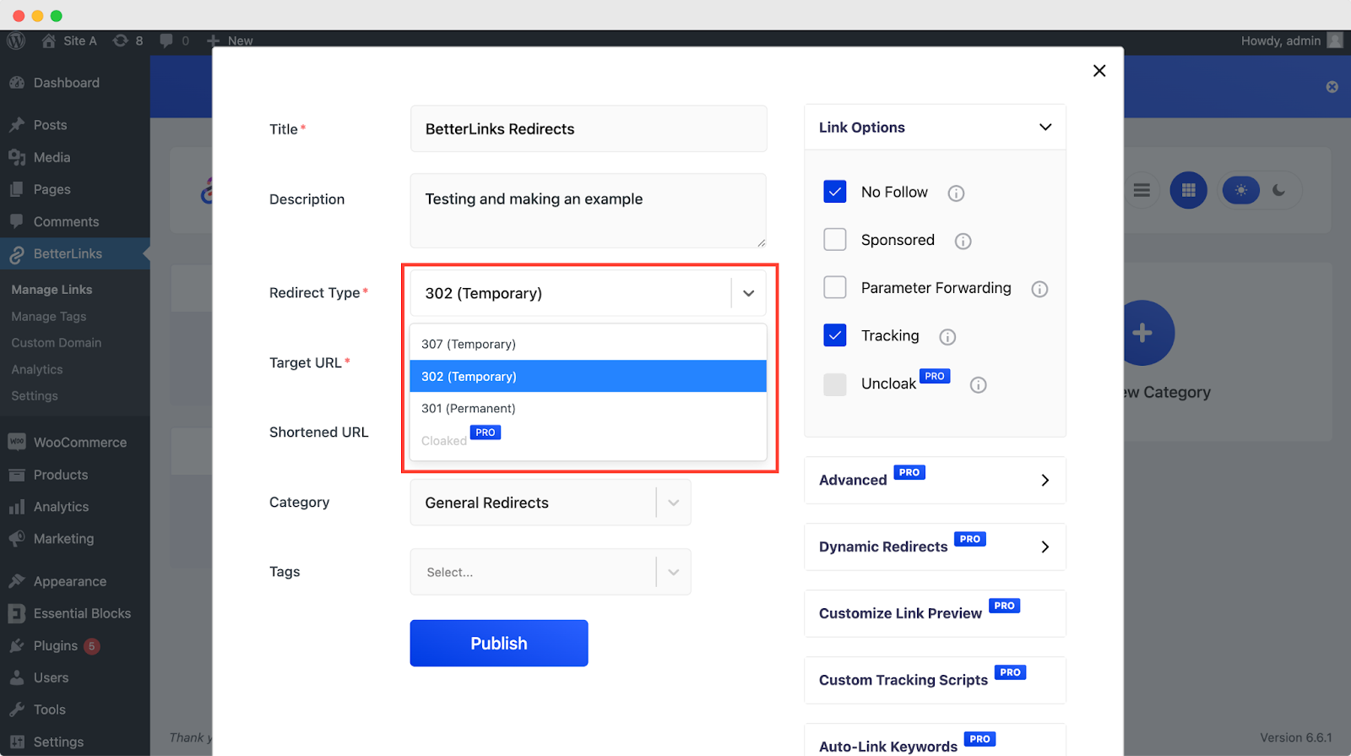The image size is (1351, 756).
Task: Open the Essential Blocks sidebar icon
Action: coord(17,613)
